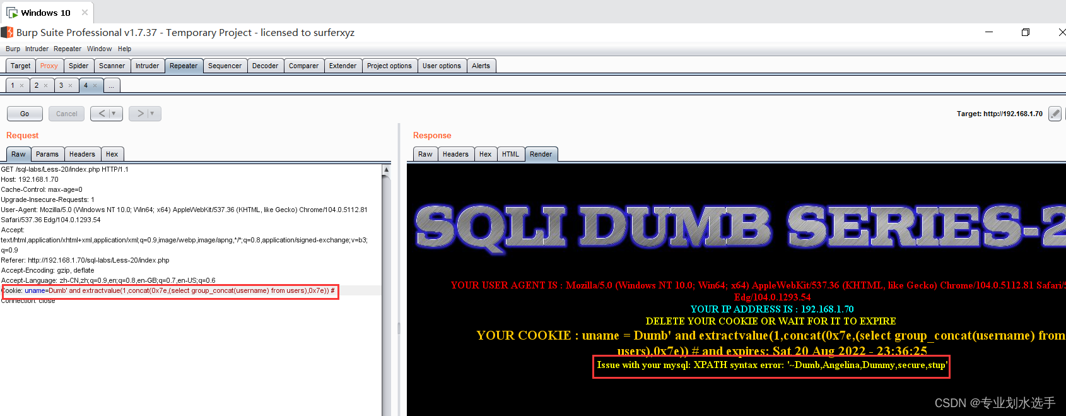1066x416 pixels.
Task: Click the Cancel button
Action: click(66, 114)
